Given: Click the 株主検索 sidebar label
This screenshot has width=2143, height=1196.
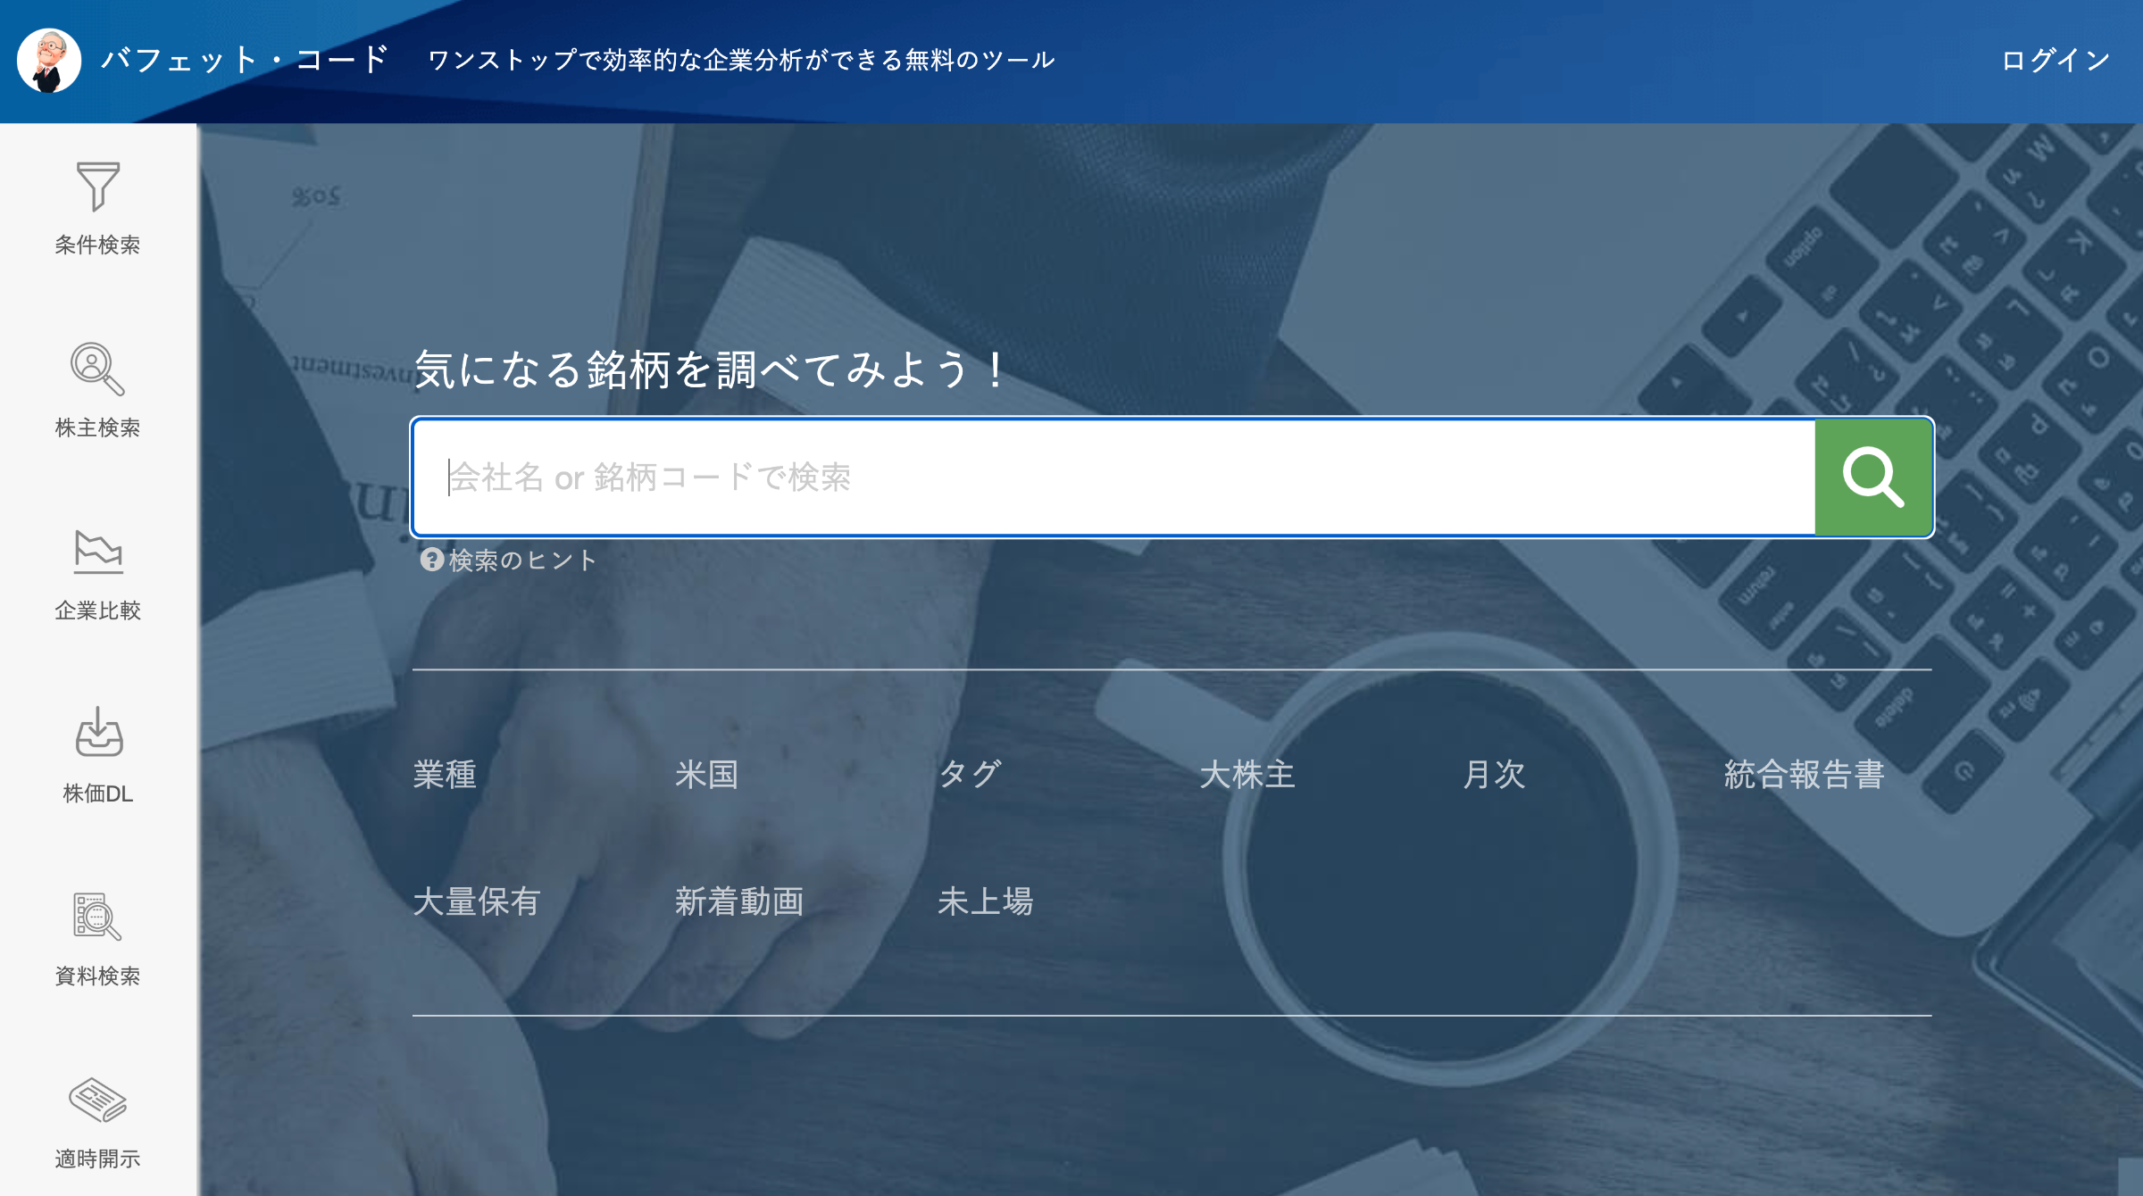Looking at the screenshot, I should (97, 428).
